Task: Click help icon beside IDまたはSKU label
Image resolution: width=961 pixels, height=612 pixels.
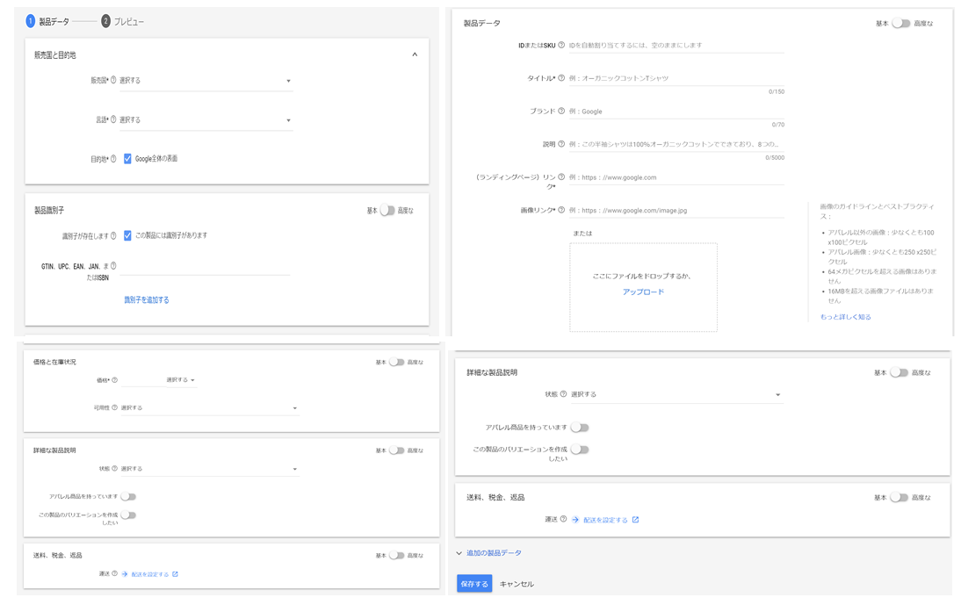Action: tap(561, 45)
